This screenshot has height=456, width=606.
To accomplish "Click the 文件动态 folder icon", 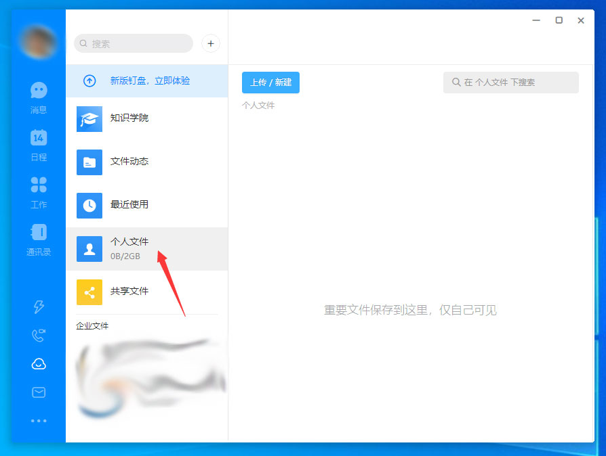I will point(89,162).
